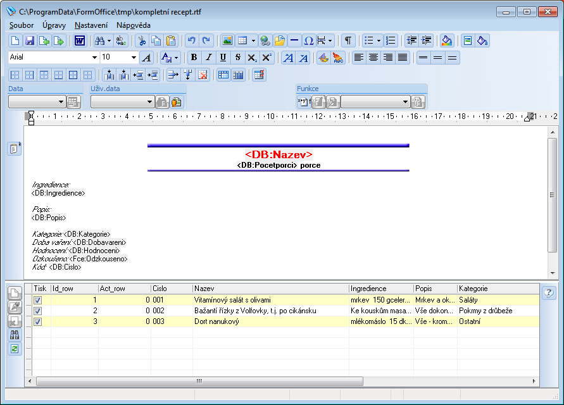Select the cell 'Pokrmy z drůbeže'
Image resolution: width=564 pixels, height=405 pixels.
coord(498,311)
